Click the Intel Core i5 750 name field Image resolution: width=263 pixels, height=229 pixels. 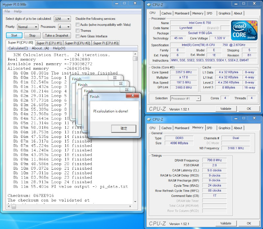pos(200,23)
